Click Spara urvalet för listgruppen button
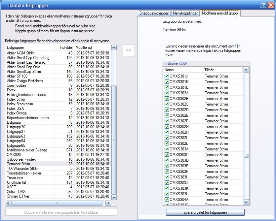The image size is (276, 221). pyautogui.click(x=205, y=212)
